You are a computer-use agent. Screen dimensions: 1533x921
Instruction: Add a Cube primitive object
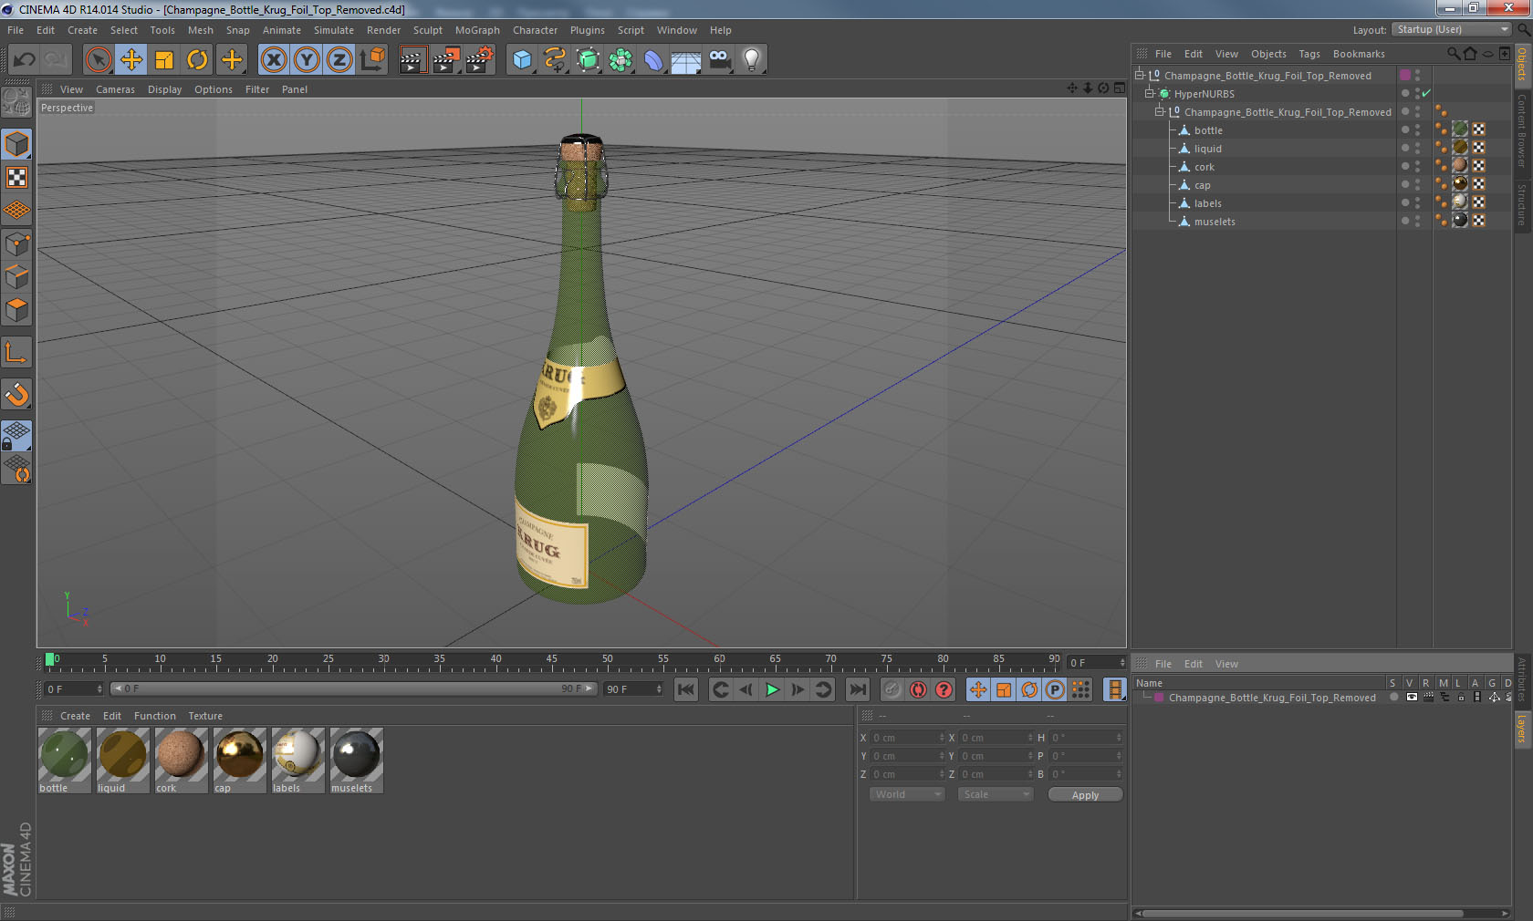click(x=522, y=60)
